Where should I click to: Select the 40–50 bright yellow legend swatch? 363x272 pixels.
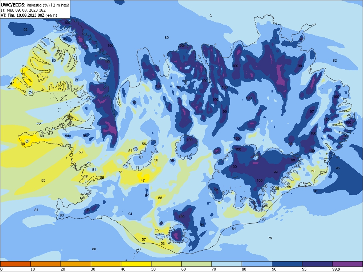(x=136, y=264)
